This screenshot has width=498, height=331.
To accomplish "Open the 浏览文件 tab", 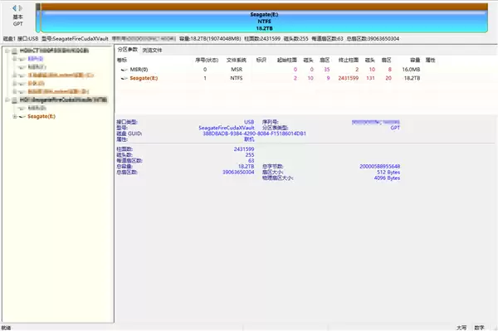I will (x=152, y=50).
